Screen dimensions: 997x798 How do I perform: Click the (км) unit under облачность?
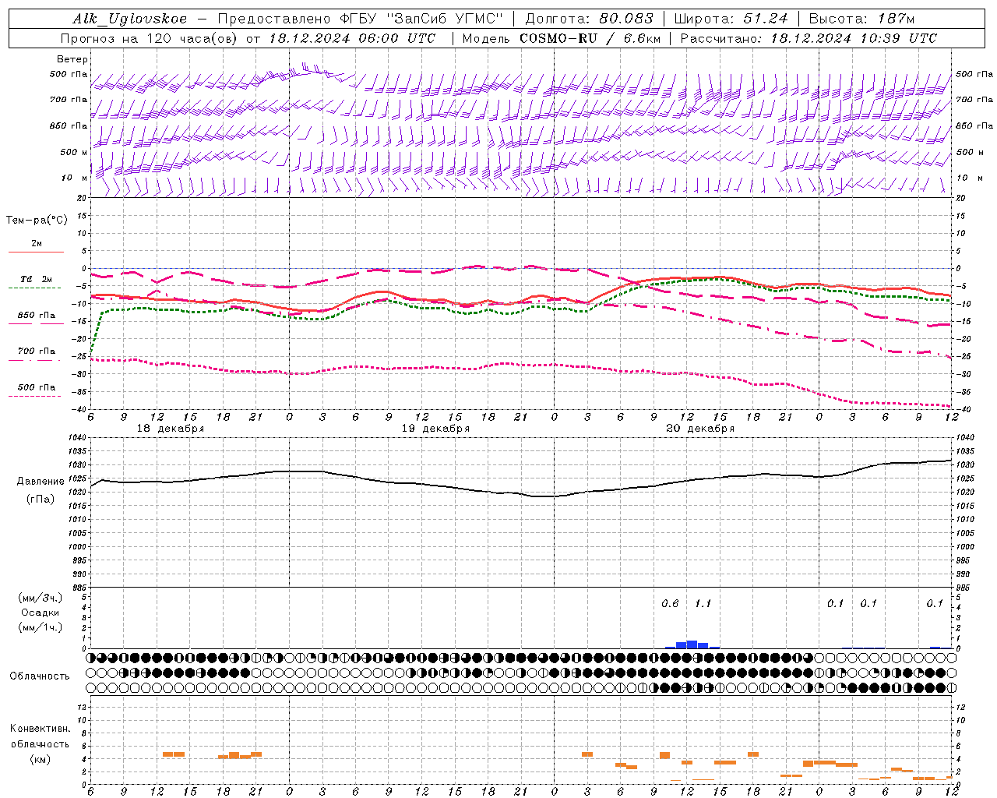click(40, 760)
